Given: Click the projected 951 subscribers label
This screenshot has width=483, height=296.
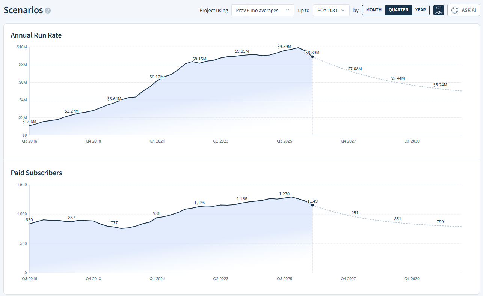Looking at the screenshot, I should pos(355,213).
